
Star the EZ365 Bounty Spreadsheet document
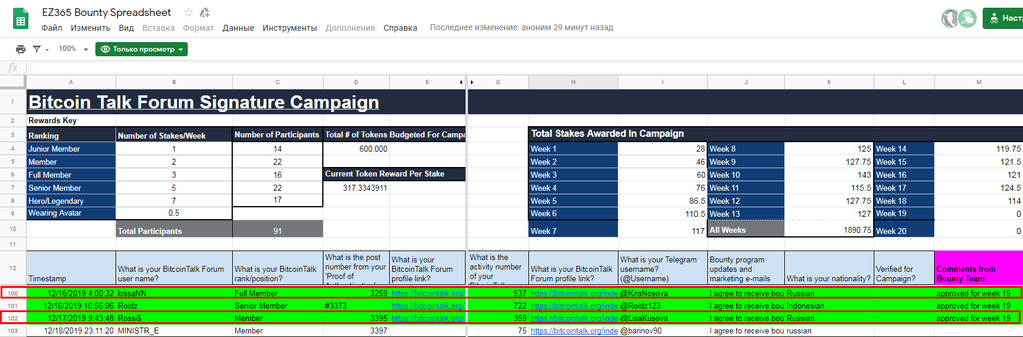click(188, 12)
